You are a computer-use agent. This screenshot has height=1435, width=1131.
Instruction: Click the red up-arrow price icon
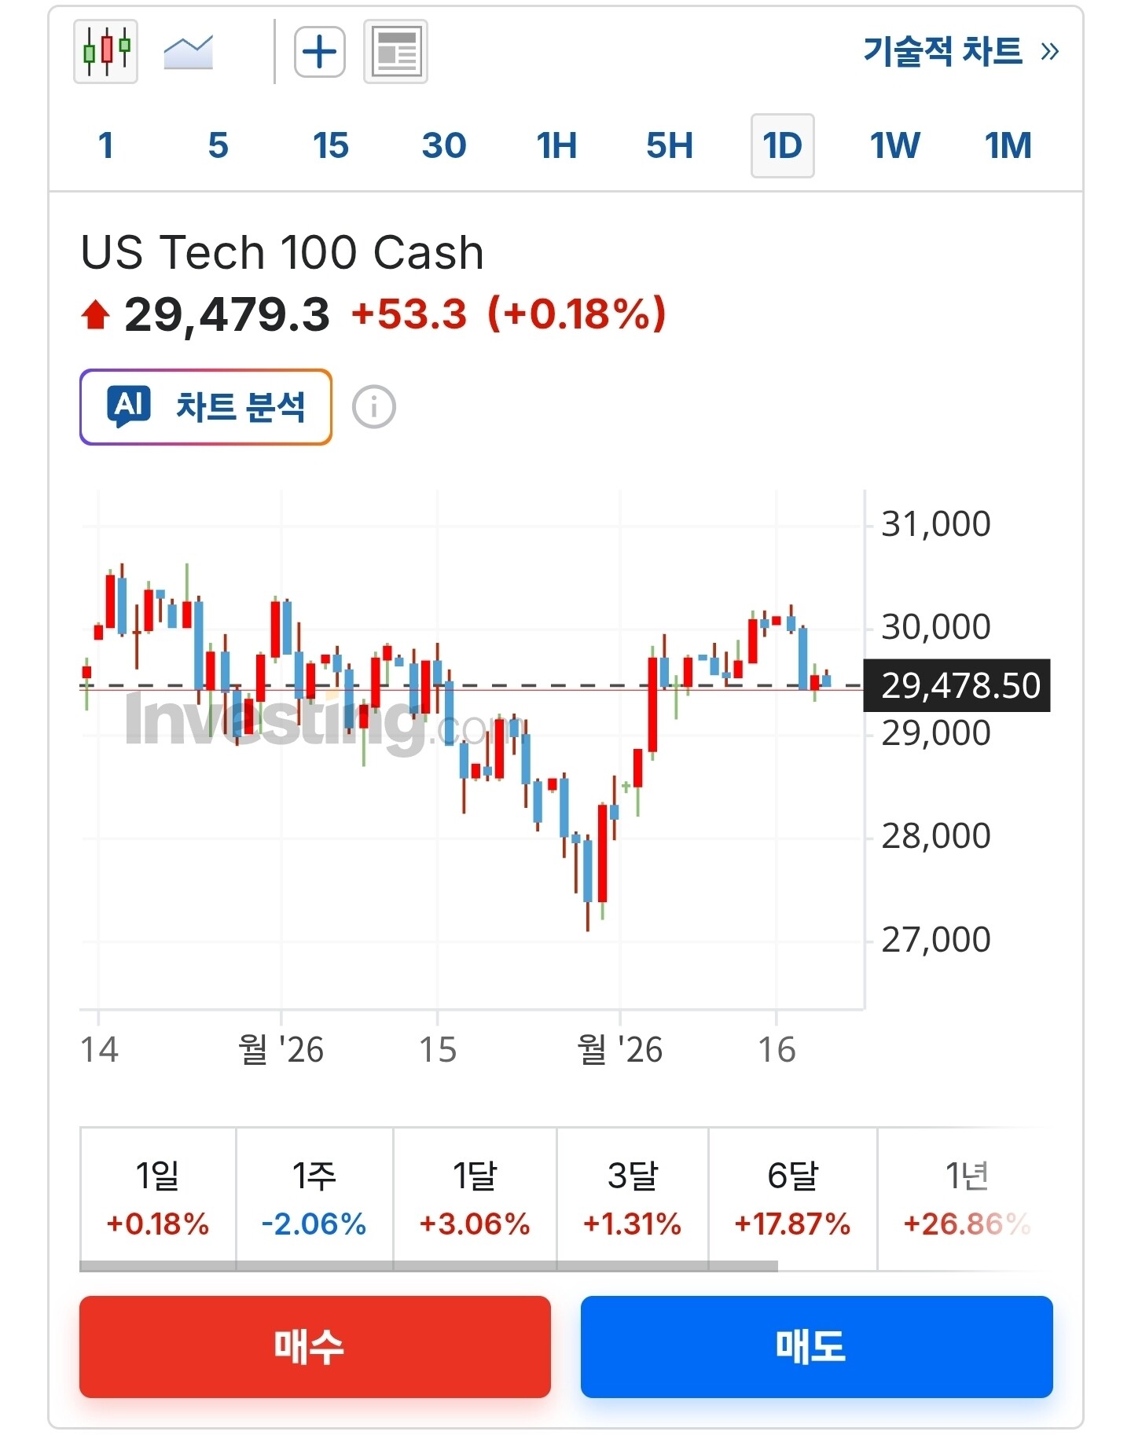click(x=96, y=315)
